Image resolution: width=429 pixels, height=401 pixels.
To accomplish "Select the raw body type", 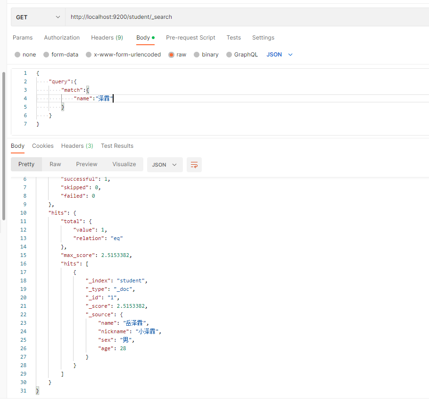I will [178, 55].
